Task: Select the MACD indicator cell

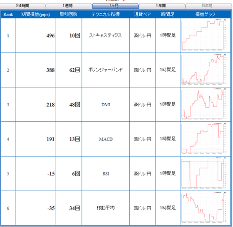Action: coord(106,139)
